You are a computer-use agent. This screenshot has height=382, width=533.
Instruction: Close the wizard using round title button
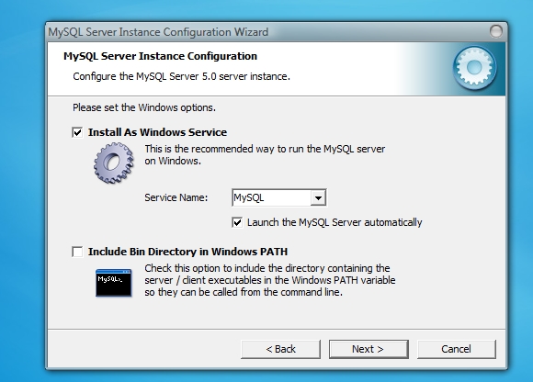pyautogui.click(x=496, y=31)
